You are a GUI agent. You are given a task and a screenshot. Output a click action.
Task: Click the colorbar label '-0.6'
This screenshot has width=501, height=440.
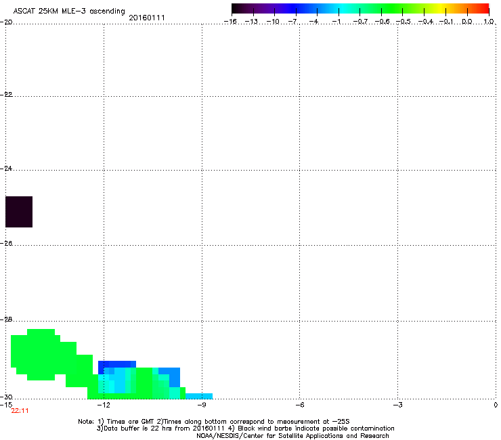tap(382, 22)
